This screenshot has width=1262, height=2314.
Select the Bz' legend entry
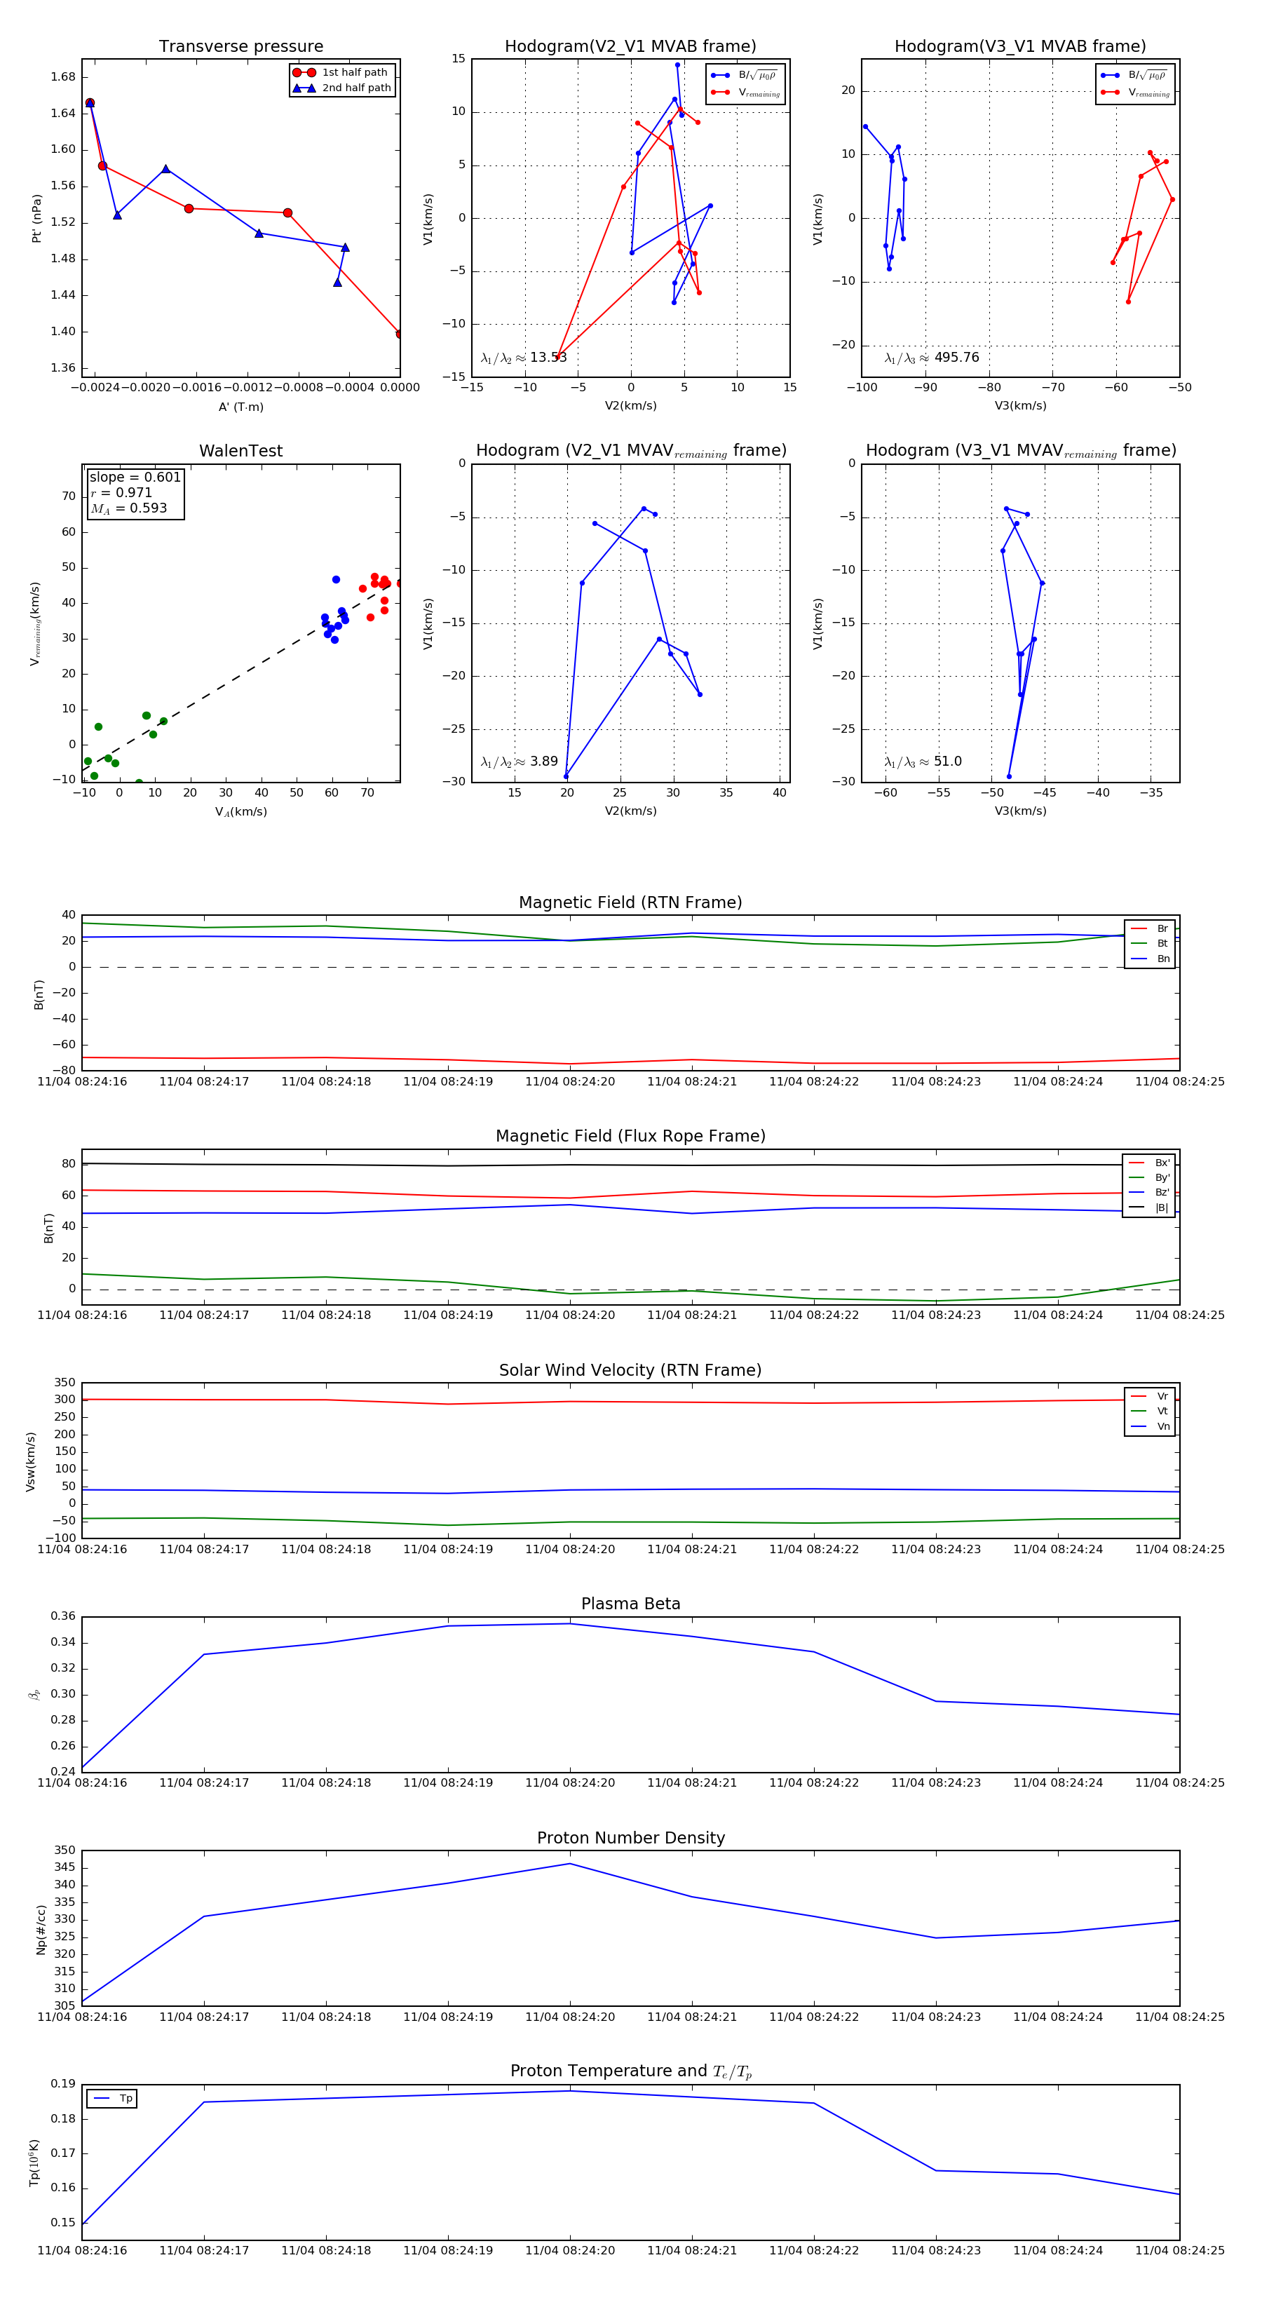(x=1149, y=1193)
